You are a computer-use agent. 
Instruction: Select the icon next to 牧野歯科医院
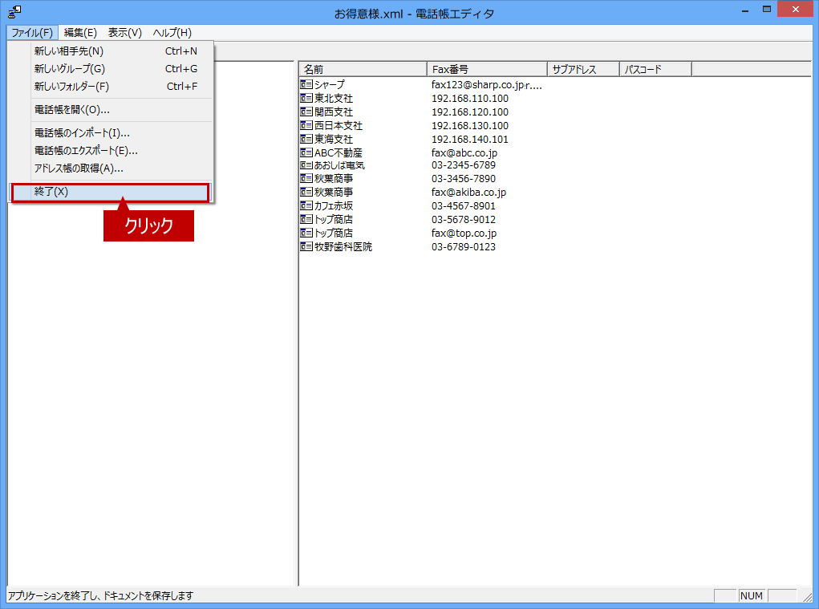tap(306, 246)
